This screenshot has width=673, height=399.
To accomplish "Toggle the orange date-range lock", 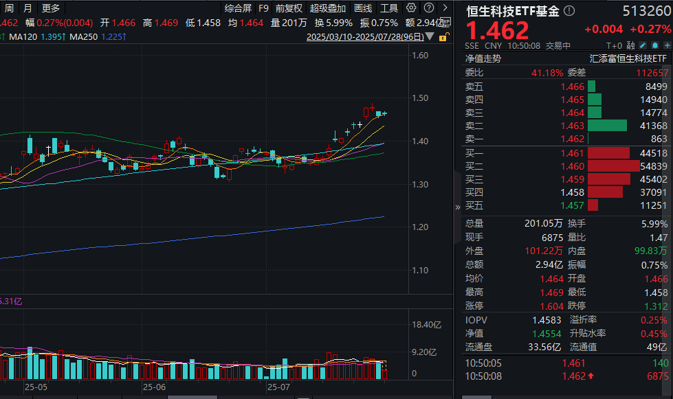I will click(444, 37).
